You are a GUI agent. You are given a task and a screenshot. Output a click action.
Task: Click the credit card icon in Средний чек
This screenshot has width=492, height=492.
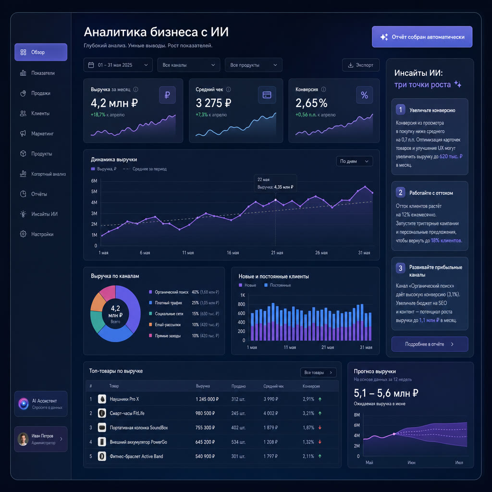click(267, 95)
